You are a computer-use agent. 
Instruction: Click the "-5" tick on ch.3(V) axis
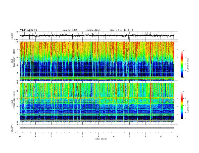tap(17, 132)
